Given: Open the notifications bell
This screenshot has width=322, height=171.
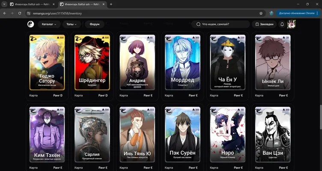Looking at the screenshot, I should pos(282,24).
